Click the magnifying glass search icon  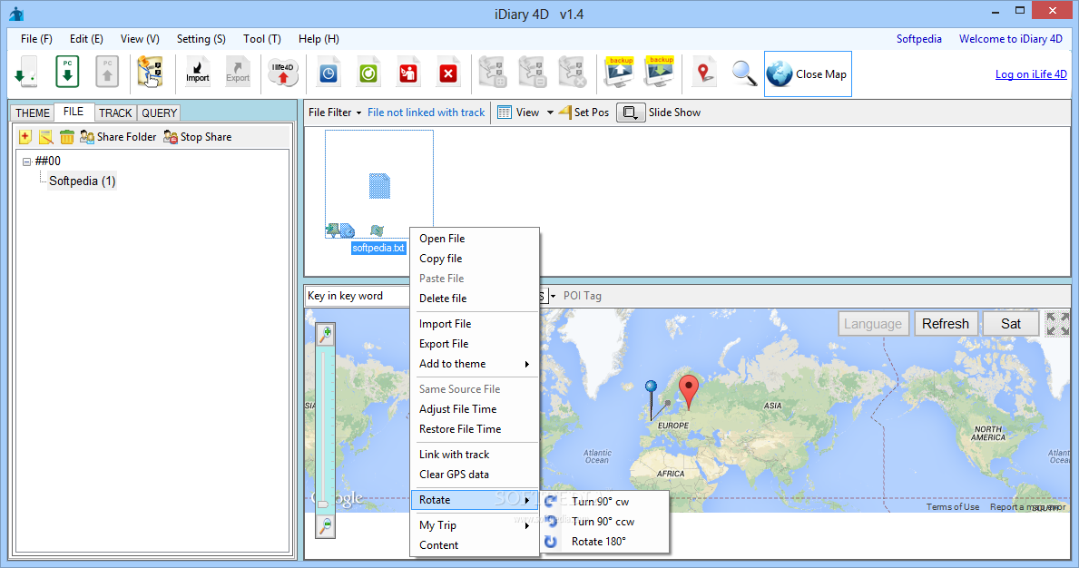click(x=744, y=73)
